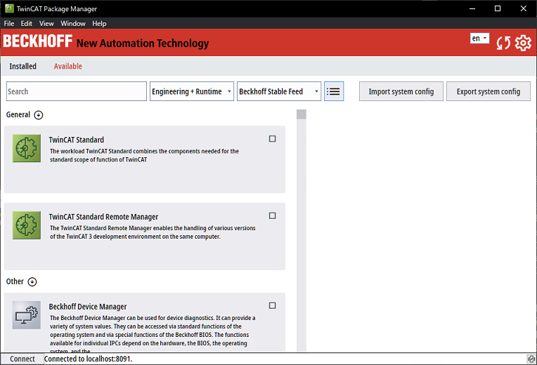
Task: Open settings gear icon in header
Action: (x=523, y=43)
